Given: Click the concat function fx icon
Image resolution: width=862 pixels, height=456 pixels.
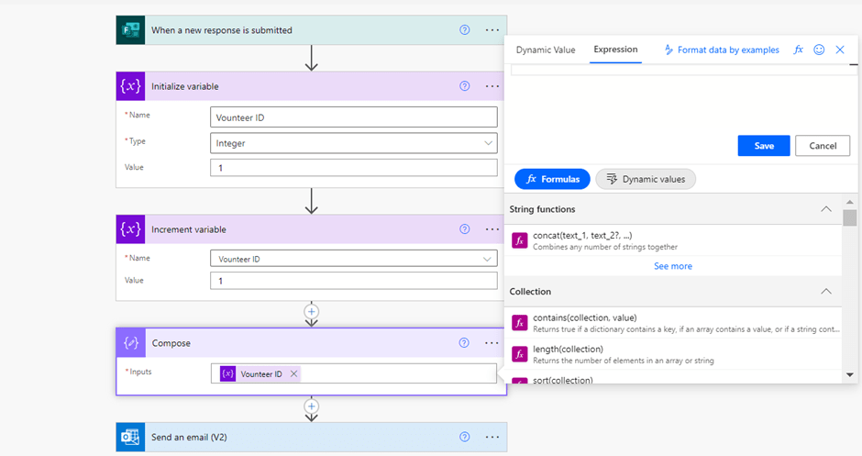Looking at the screenshot, I should [x=520, y=240].
